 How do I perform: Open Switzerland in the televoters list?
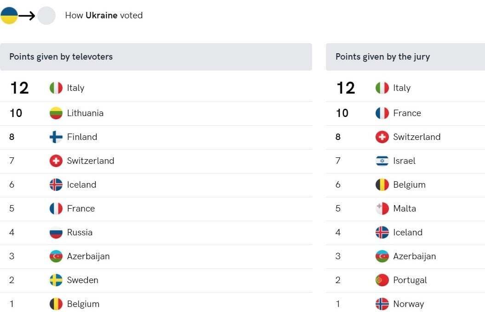coord(91,161)
